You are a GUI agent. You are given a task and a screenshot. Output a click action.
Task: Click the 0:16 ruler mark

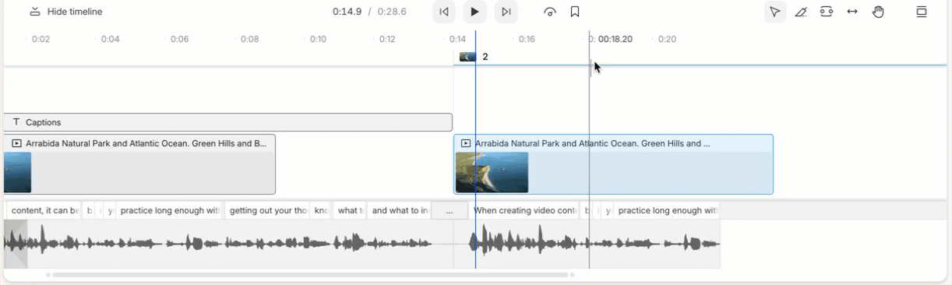[527, 39]
